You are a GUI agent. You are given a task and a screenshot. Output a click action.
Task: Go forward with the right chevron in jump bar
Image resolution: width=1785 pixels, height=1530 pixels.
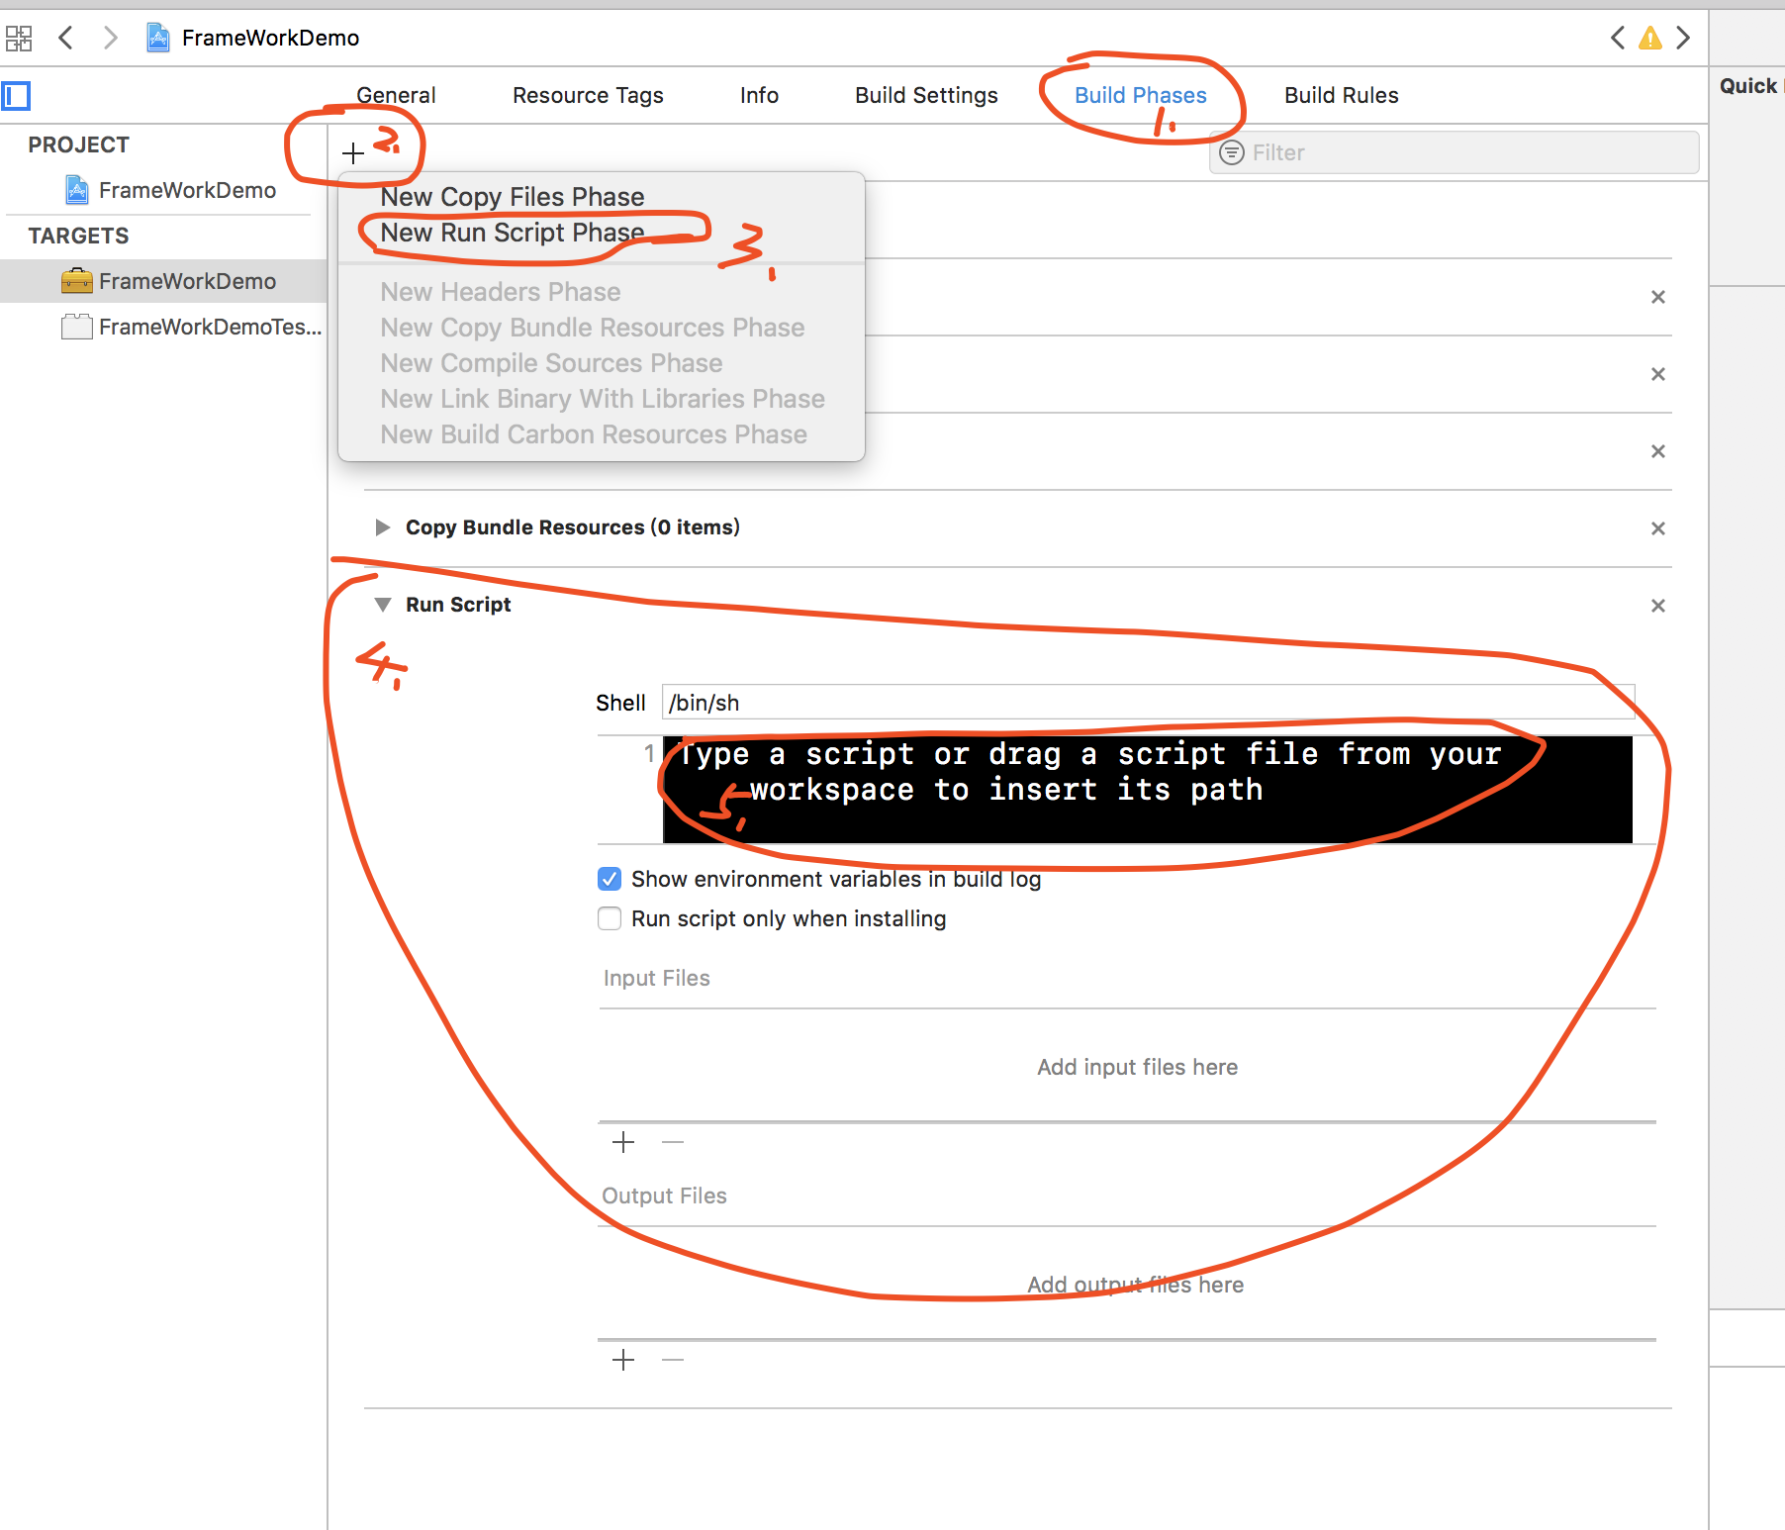click(x=110, y=39)
